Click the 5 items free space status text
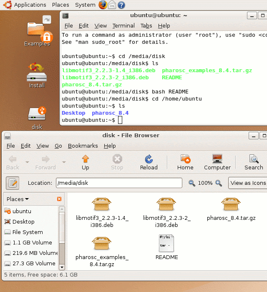 coord(41,274)
